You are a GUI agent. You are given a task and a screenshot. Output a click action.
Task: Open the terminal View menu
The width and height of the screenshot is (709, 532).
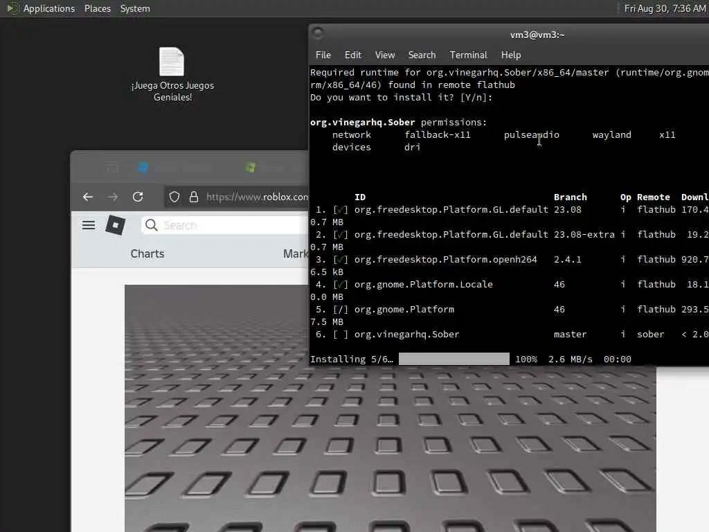coord(385,55)
